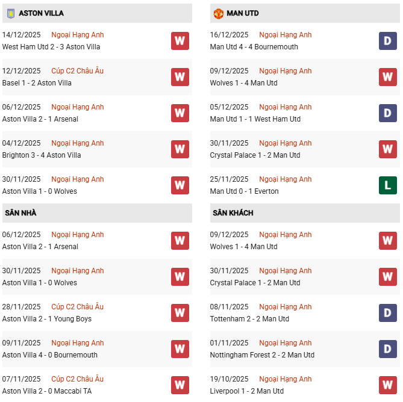Open Aston Villa 2 - 1 Young Boys match

click(47, 319)
